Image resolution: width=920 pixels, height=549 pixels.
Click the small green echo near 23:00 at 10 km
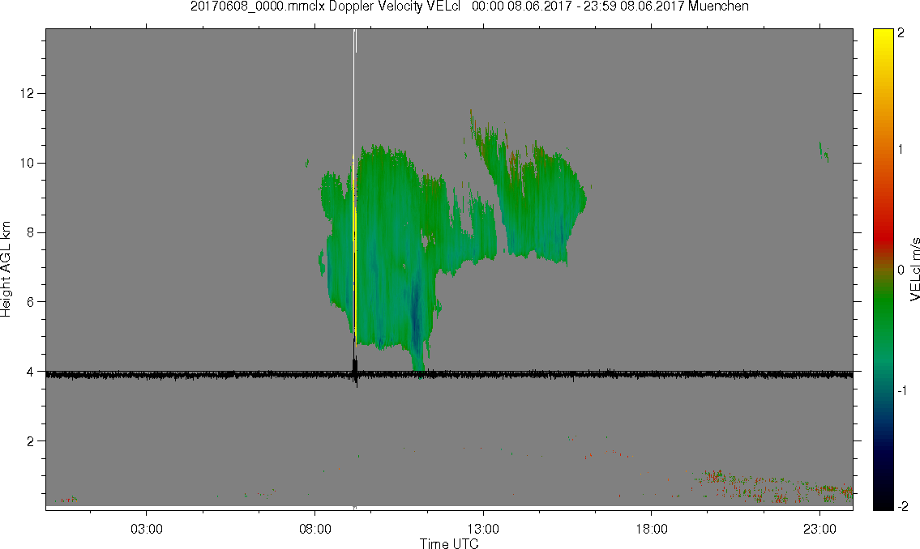[824, 152]
